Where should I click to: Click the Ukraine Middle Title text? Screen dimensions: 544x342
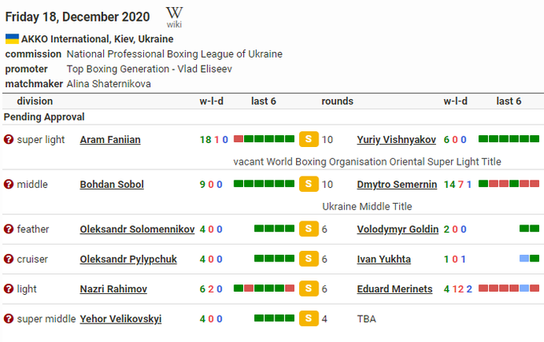[366, 206]
